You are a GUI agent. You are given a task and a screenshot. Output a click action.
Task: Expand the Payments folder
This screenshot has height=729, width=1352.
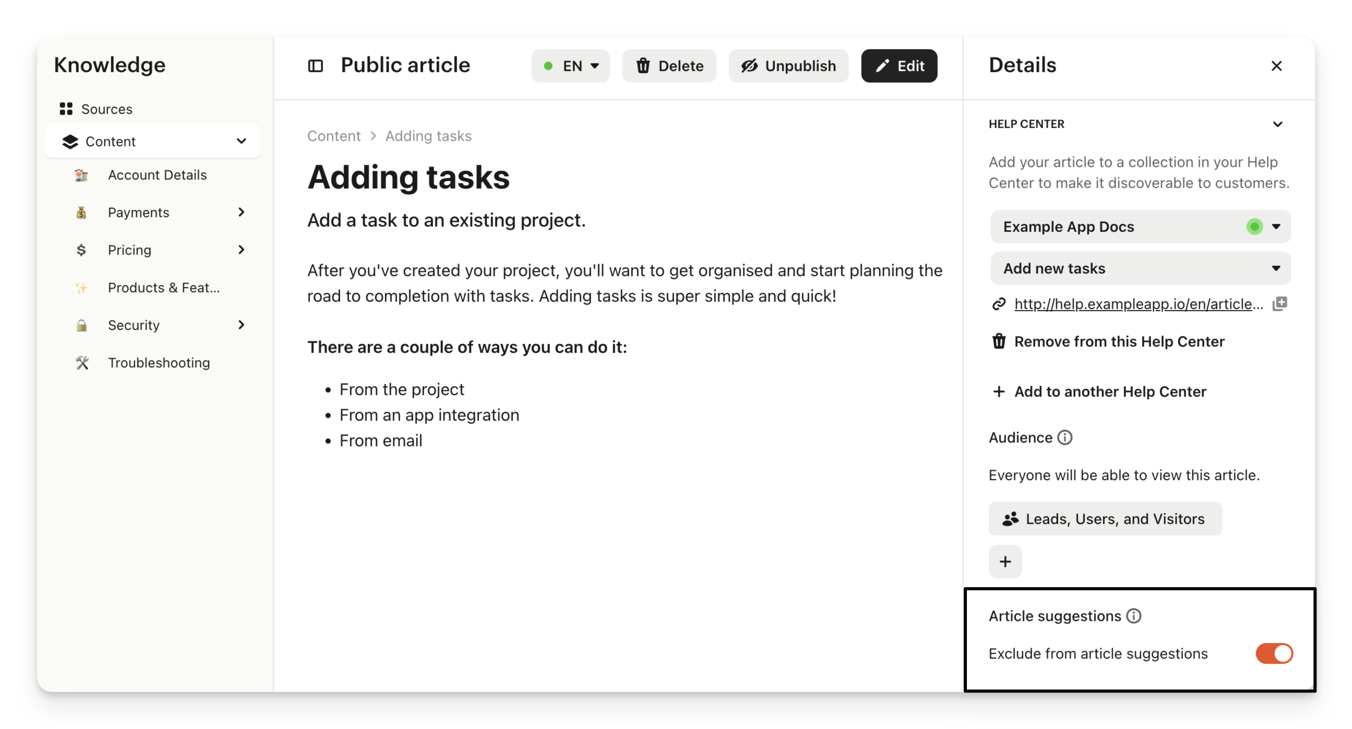click(x=242, y=212)
